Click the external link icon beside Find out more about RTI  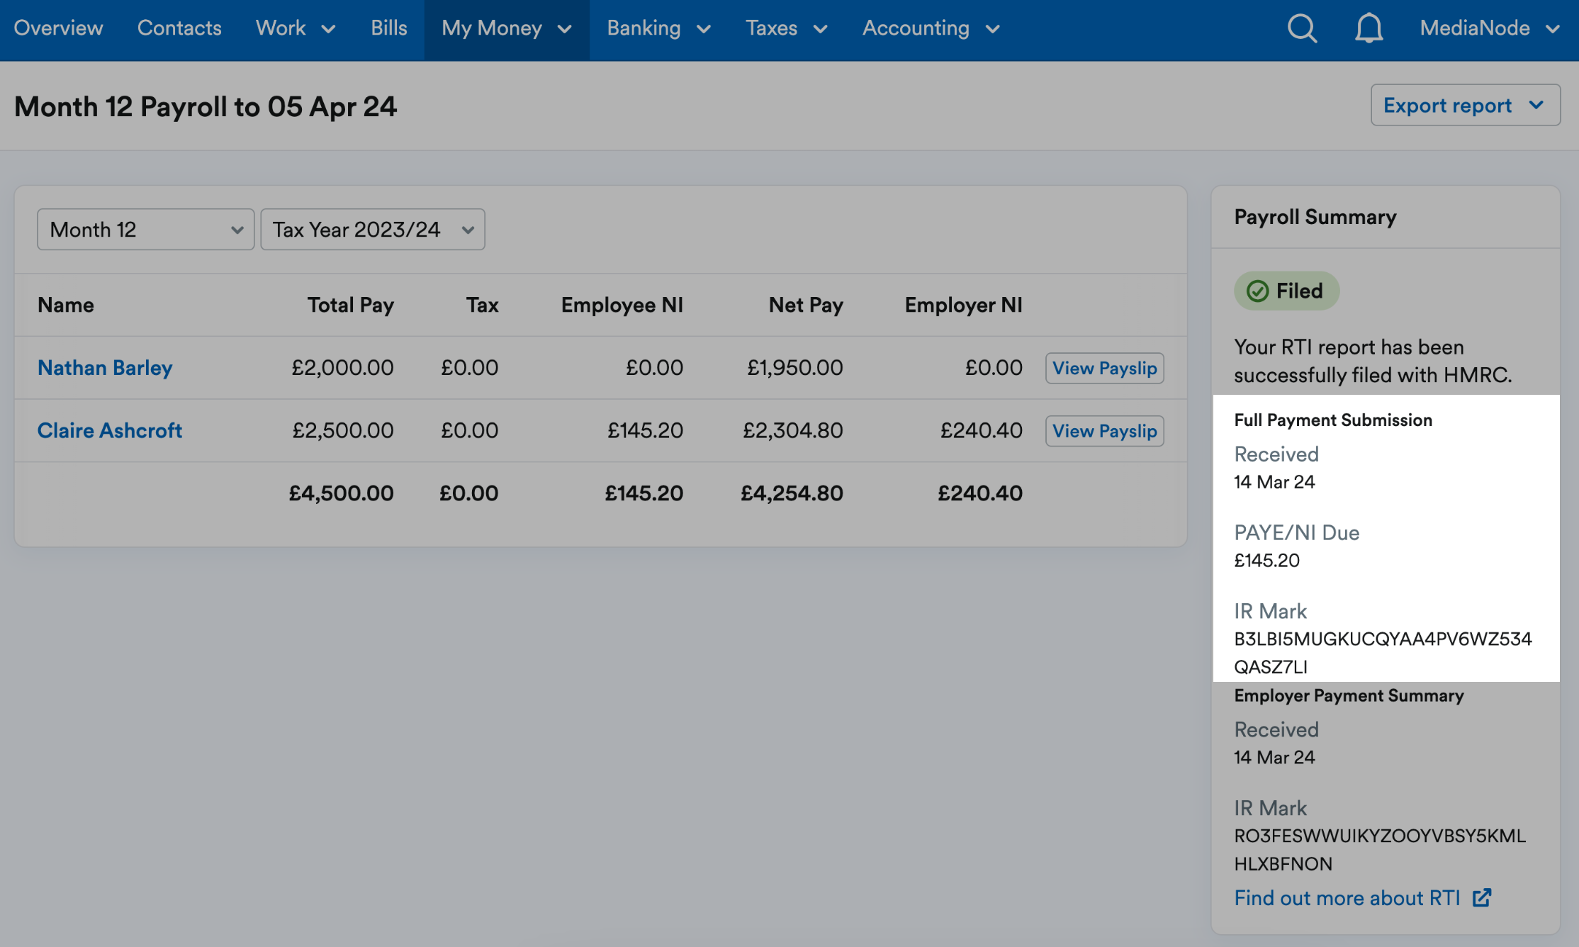(x=1483, y=897)
